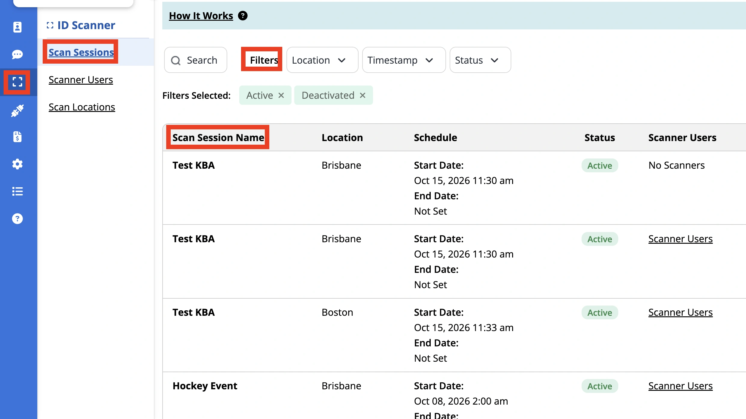Remove the Deactivated filter chip
This screenshot has width=746, height=419.
(x=363, y=95)
